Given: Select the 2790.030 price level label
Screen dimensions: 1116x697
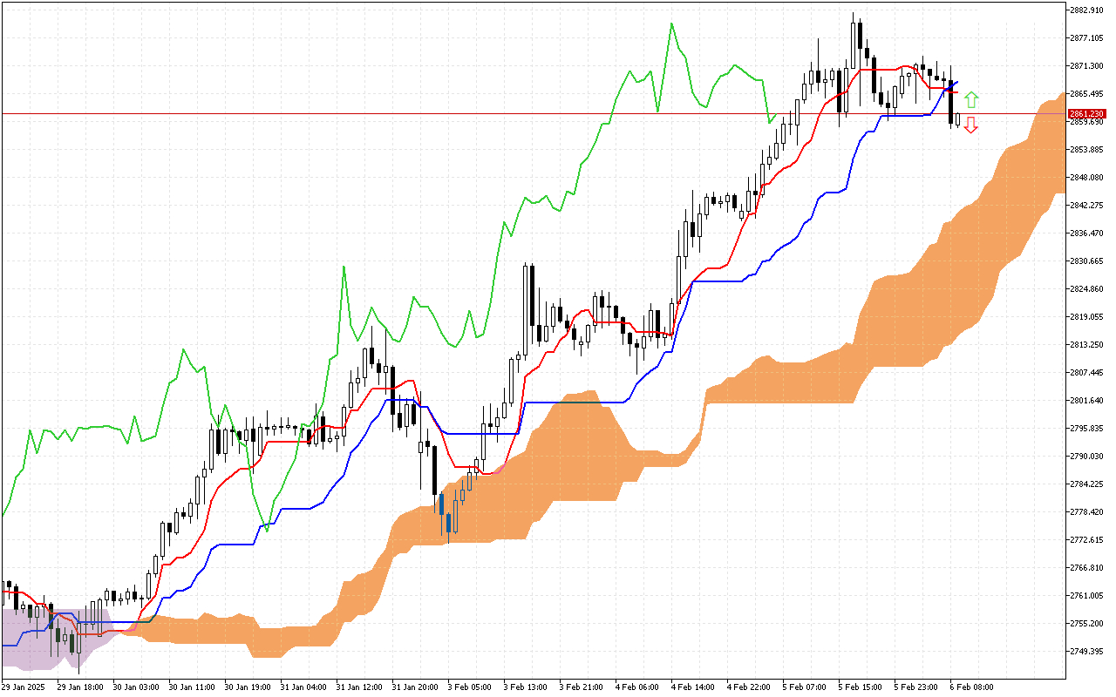Looking at the screenshot, I should pyautogui.click(x=1086, y=456).
